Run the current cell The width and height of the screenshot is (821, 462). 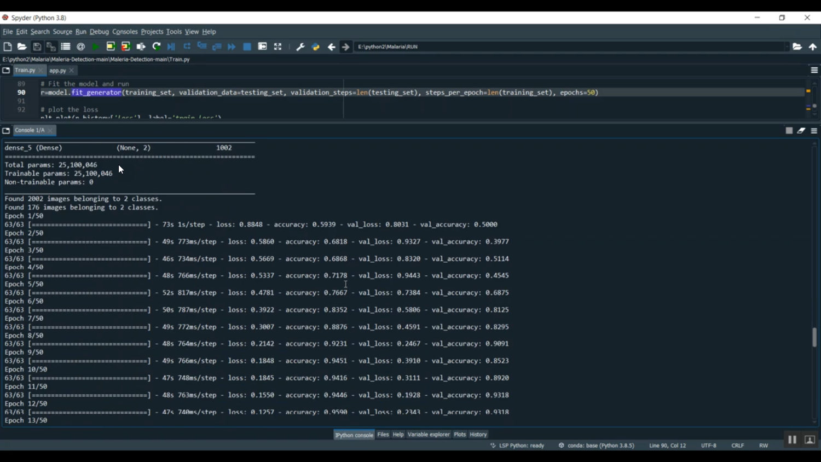tap(111, 47)
